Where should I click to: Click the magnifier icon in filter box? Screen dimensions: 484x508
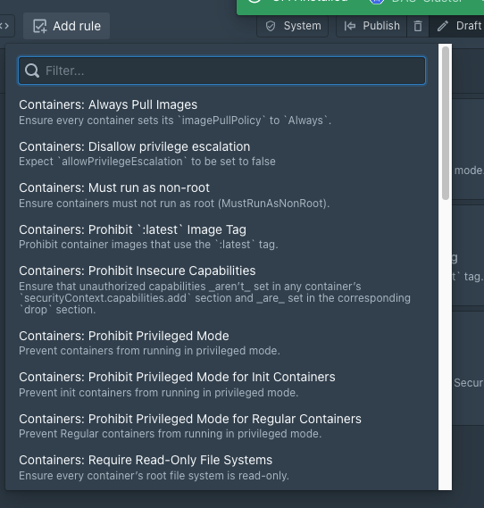[x=32, y=71]
